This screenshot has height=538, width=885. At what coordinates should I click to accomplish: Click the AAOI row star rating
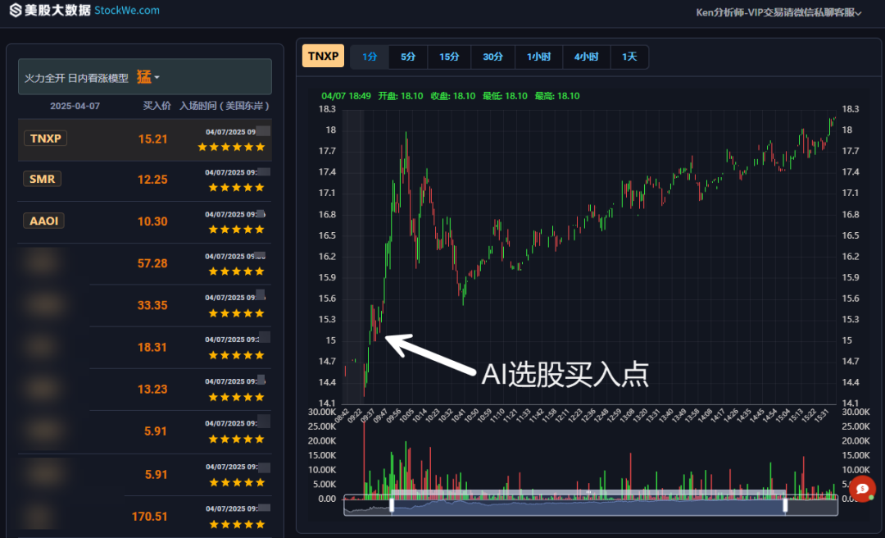[x=237, y=230]
